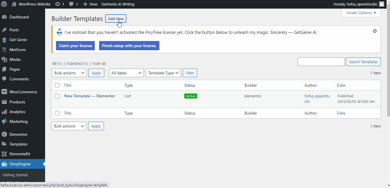Screen dimensions: 390x188
Task: Click the Filter button
Action: pos(190,73)
